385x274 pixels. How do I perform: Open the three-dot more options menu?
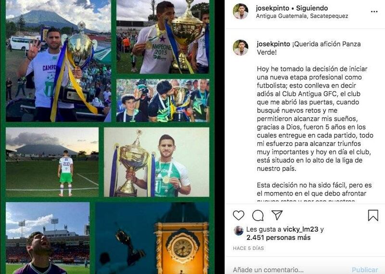pyautogui.click(x=374, y=12)
